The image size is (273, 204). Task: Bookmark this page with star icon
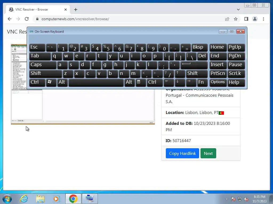tap(236, 19)
